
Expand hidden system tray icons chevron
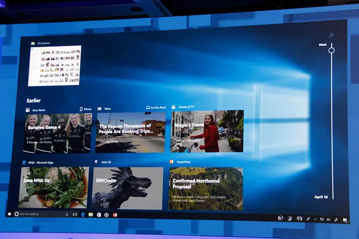click(x=315, y=219)
